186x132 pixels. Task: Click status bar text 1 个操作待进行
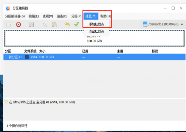[17, 126]
